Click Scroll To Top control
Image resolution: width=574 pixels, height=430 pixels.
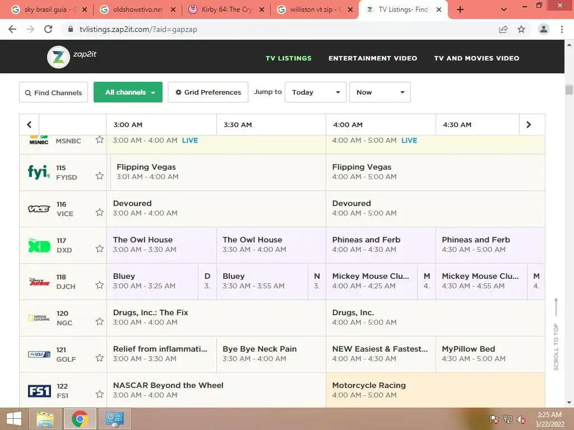pos(556,335)
